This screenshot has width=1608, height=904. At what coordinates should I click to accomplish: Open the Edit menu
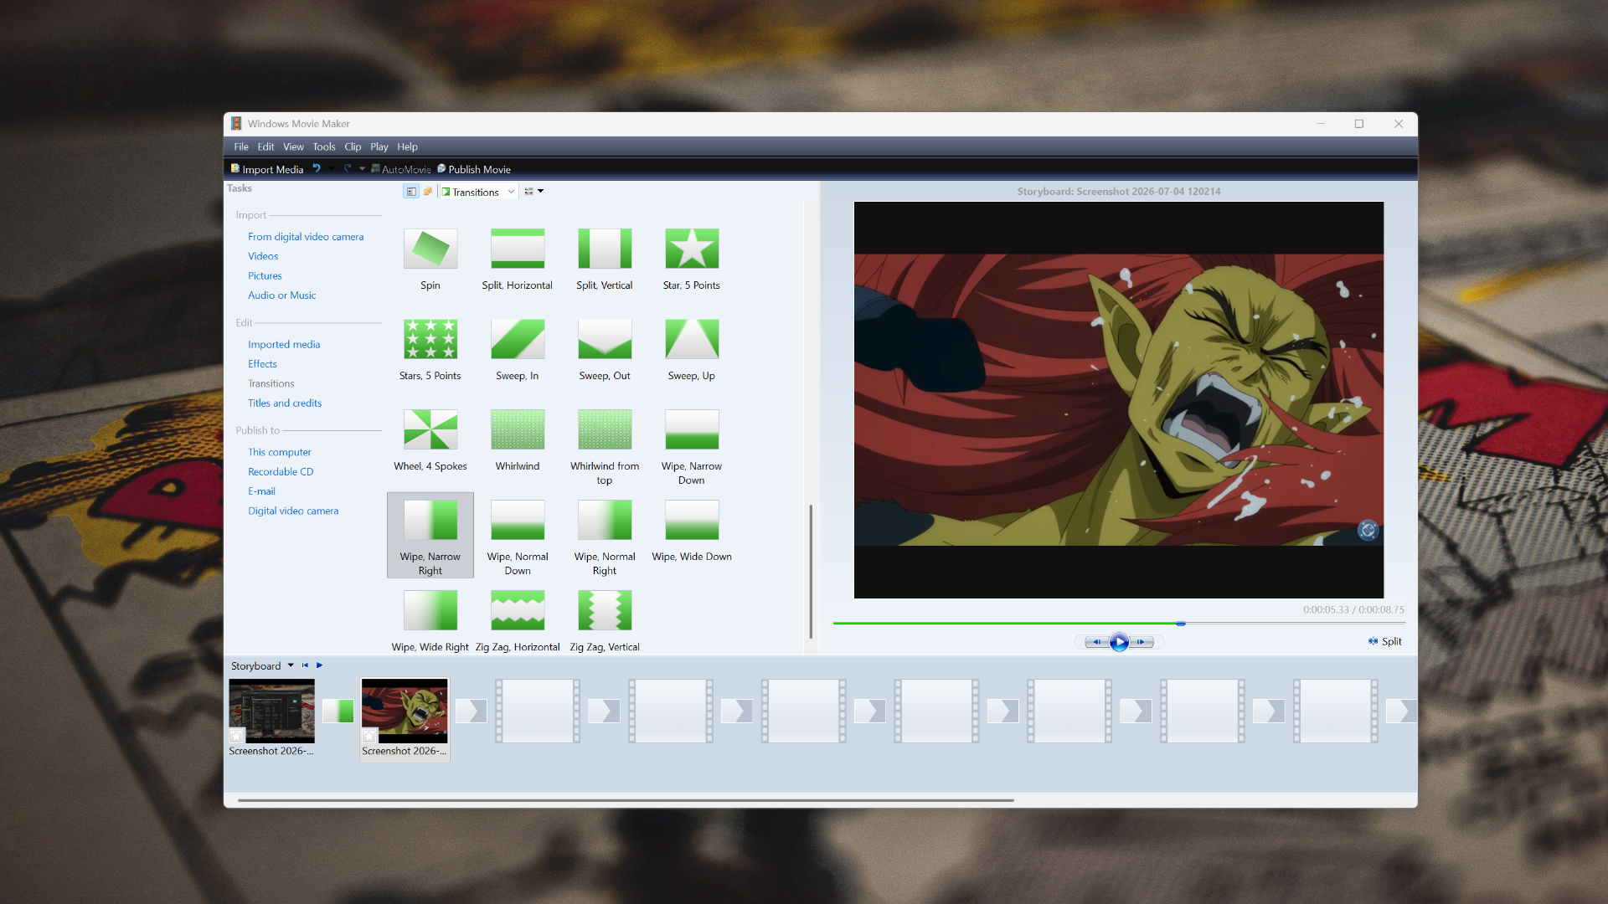coord(265,146)
